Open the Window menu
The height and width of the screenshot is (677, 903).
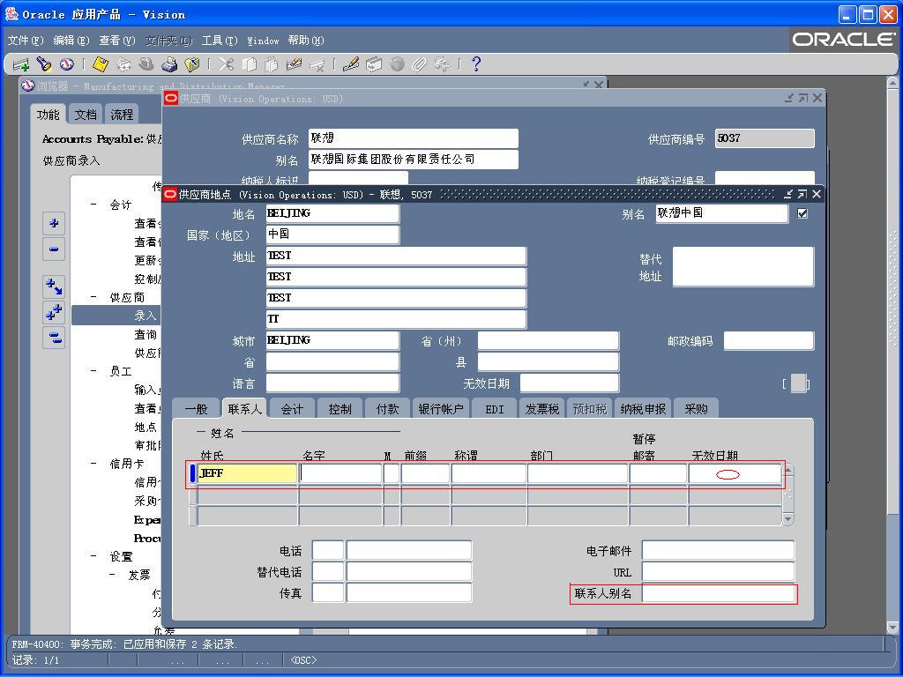pyautogui.click(x=263, y=41)
